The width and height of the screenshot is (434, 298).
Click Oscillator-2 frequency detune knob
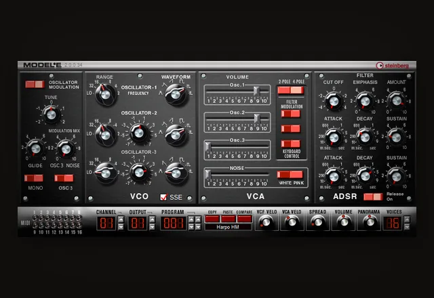[138, 133]
